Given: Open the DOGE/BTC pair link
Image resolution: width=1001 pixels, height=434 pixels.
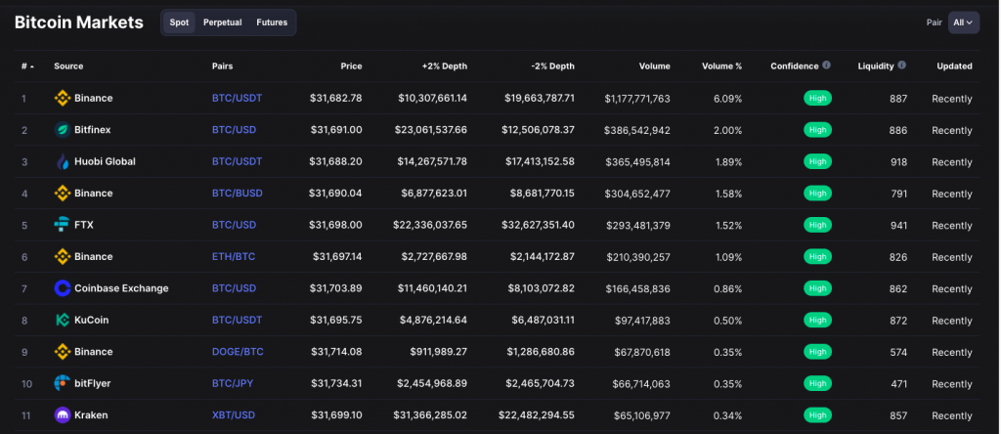Looking at the screenshot, I should coord(238,352).
